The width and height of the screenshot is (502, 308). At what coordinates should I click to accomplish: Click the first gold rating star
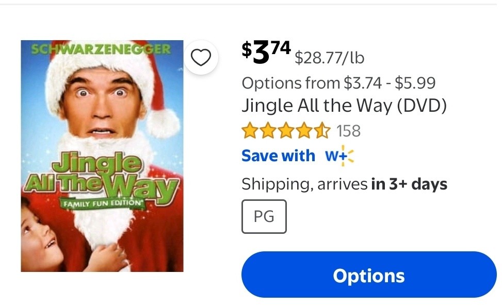(249, 131)
